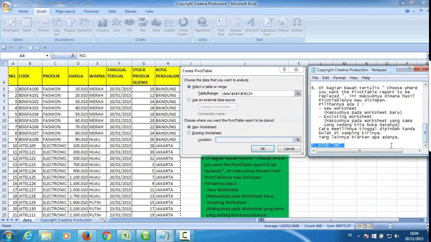This screenshot has height=242, width=431.
Task: Click the Table/Range input field
Action: (x=257, y=93)
